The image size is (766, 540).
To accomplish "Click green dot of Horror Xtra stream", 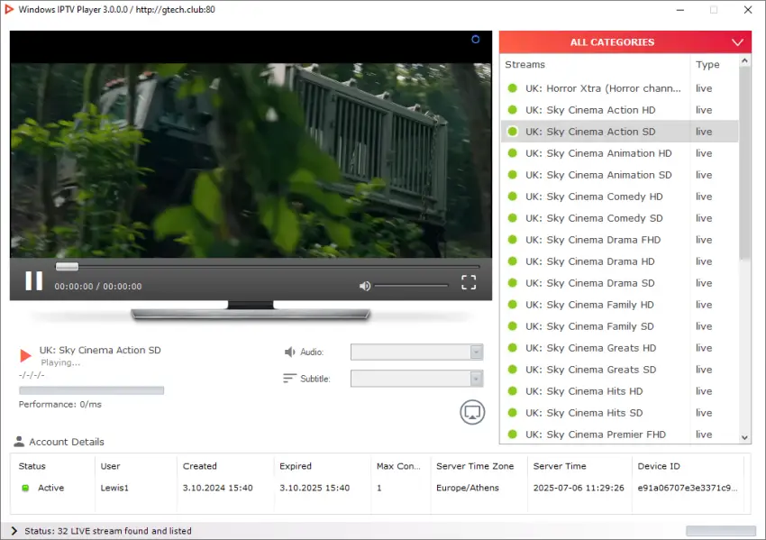I will click(513, 88).
